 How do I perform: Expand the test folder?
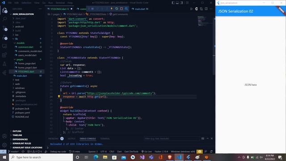tap(17, 80)
